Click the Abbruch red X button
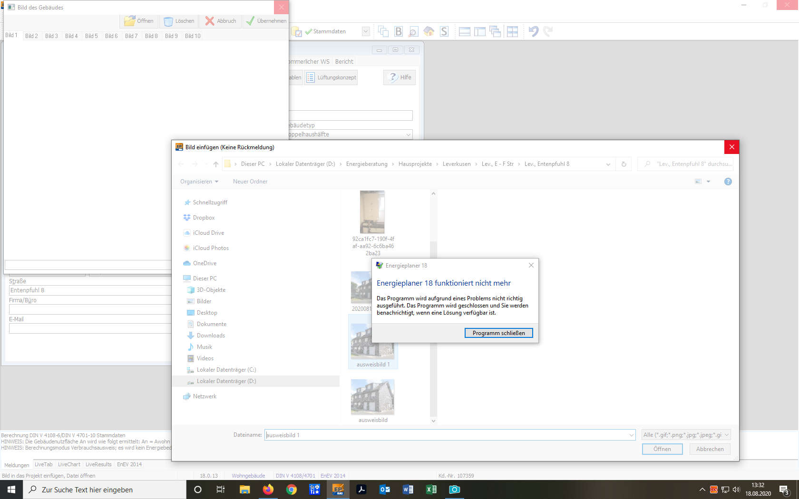 (x=221, y=21)
